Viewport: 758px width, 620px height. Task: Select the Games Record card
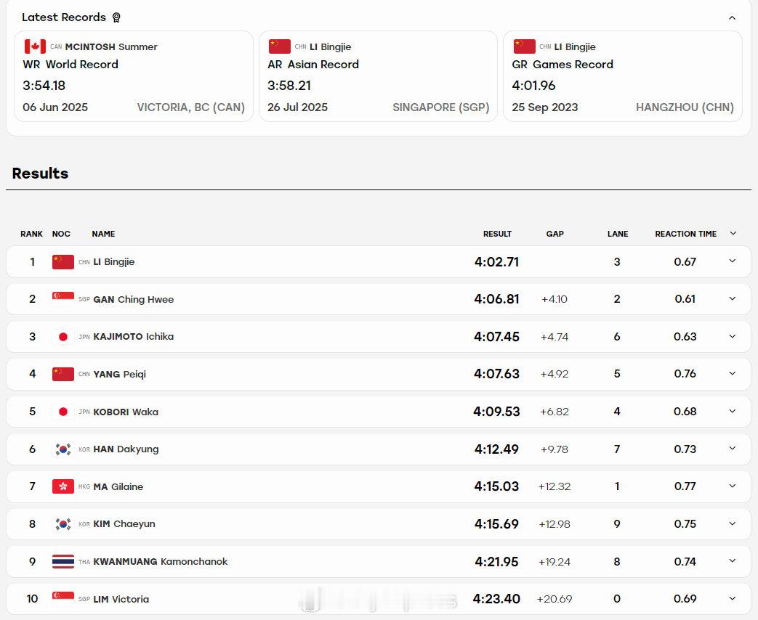pos(623,76)
